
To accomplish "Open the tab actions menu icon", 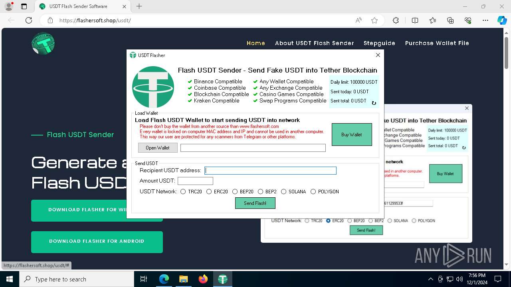I will (x=24, y=6).
